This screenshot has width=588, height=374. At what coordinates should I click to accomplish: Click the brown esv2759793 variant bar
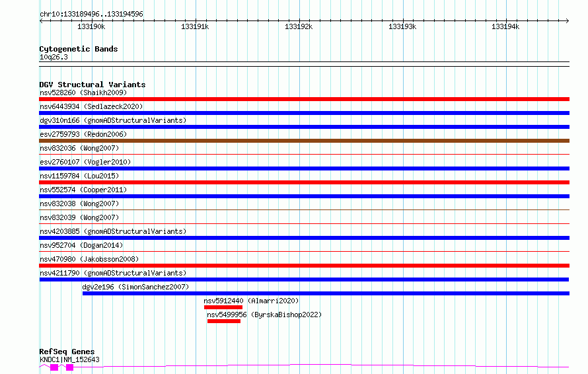point(304,141)
